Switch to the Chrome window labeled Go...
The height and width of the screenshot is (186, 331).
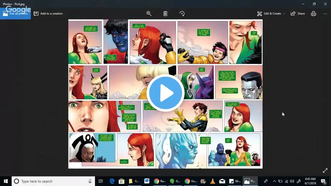tap(191, 181)
